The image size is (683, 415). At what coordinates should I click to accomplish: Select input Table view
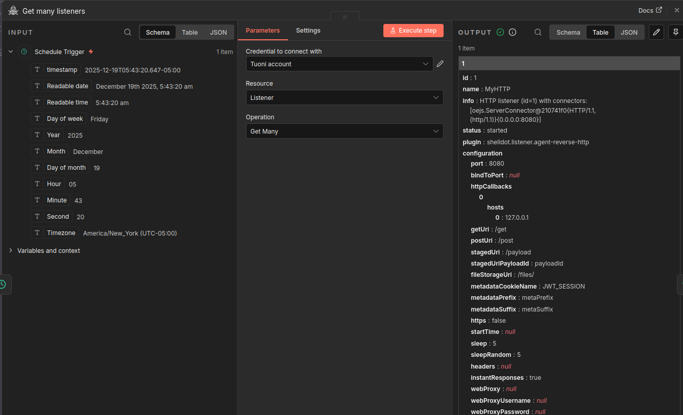point(190,32)
